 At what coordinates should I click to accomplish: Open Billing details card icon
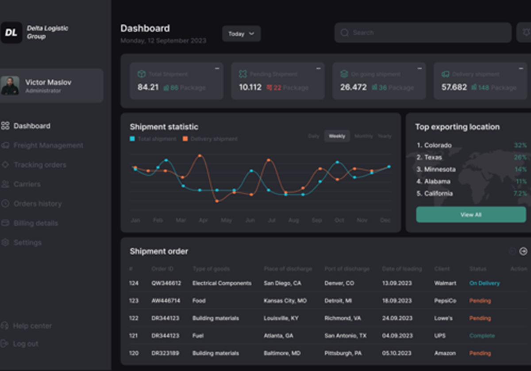5,223
